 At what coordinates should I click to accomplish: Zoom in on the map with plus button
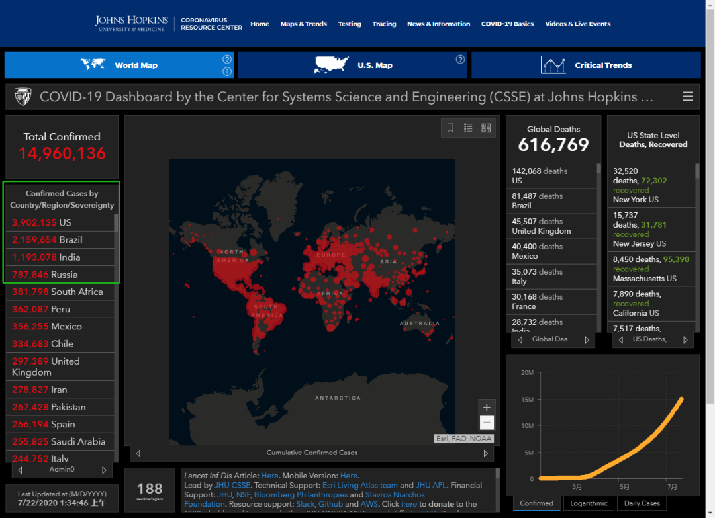pos(487,408)
